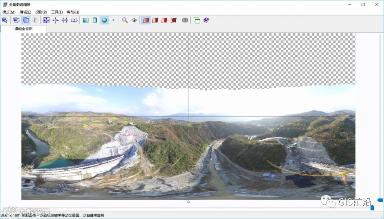Open the 帮助(H) menu
Screen dimensions: 384x219
73,12
